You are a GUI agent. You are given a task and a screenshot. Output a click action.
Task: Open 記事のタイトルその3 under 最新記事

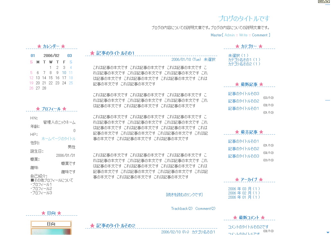tap(244, 94)
